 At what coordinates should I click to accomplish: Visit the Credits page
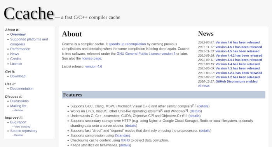[16, 59]
